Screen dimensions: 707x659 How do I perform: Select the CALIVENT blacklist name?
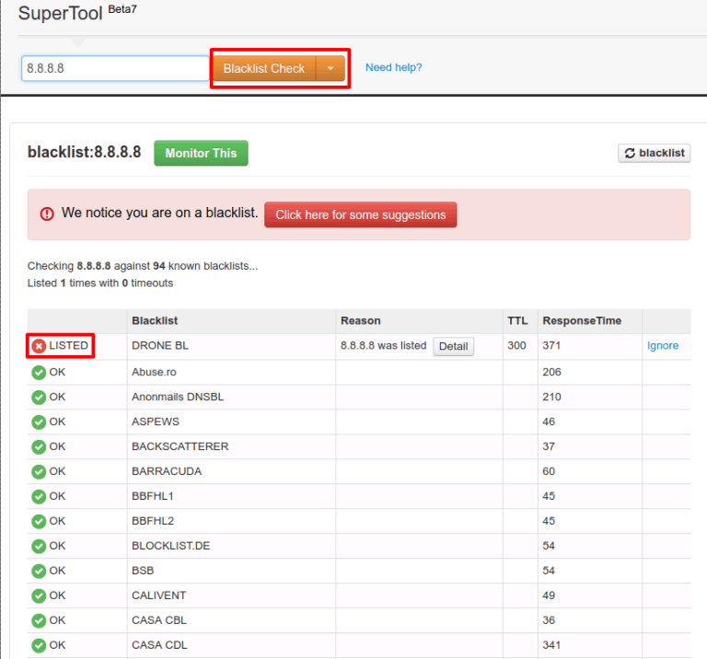(158, 595)
